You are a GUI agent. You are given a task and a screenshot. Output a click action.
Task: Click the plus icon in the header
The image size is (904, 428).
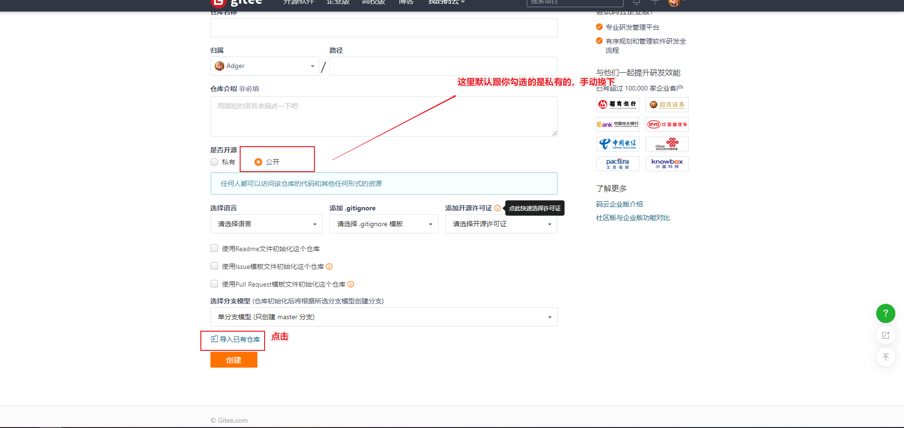655,2
